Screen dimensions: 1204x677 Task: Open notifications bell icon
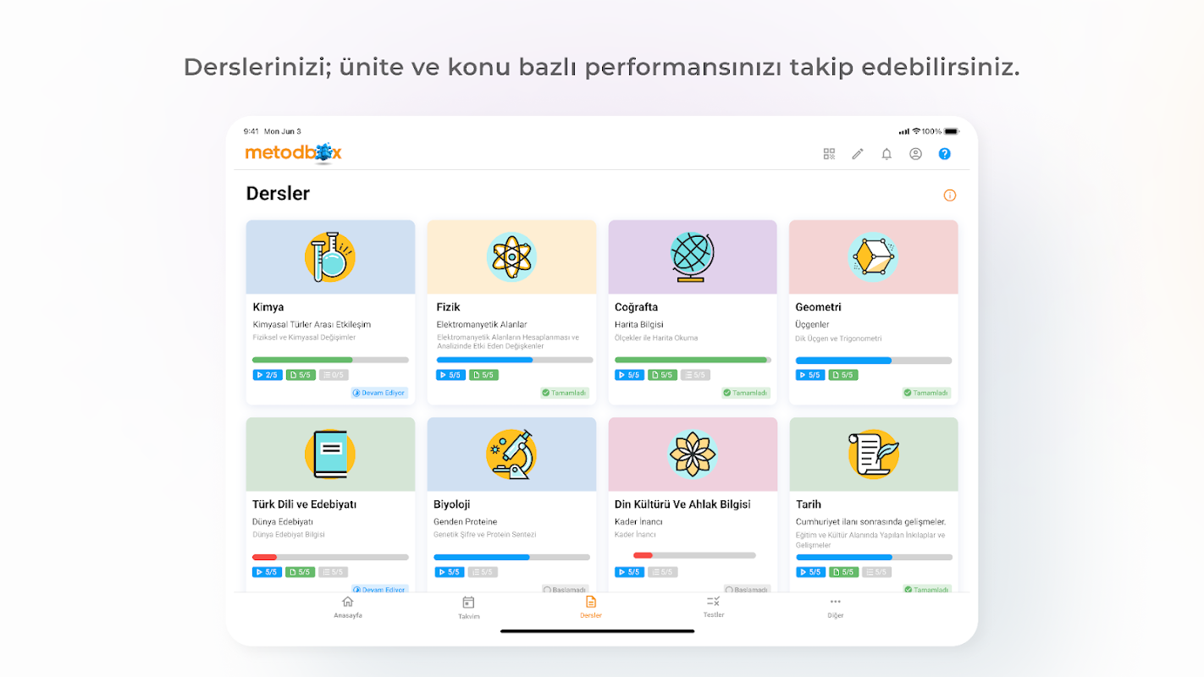pyautogui.click(x=886, y=154)
